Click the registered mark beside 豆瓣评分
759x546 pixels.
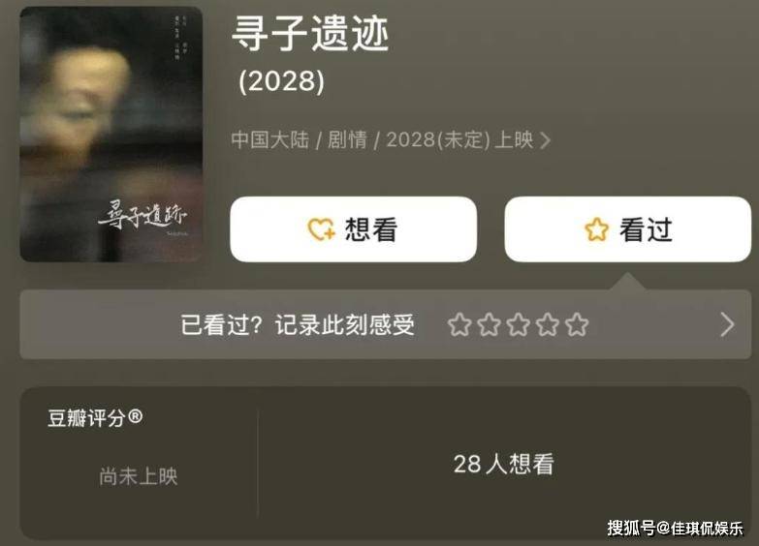click(136, 416)
